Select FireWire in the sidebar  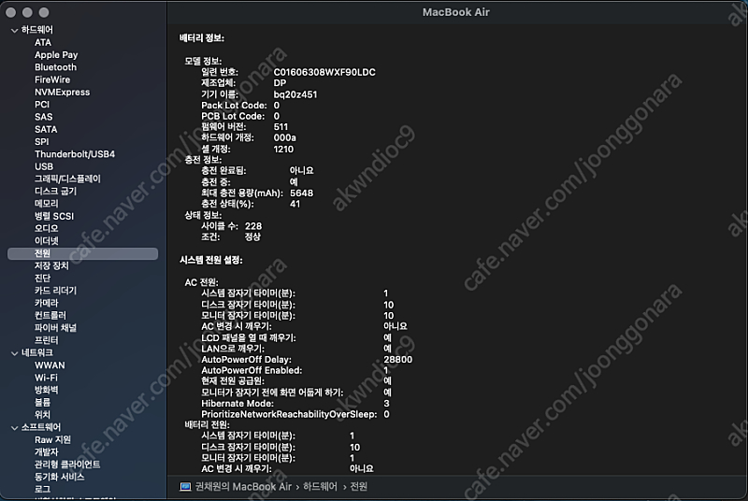tap(52, 79)
